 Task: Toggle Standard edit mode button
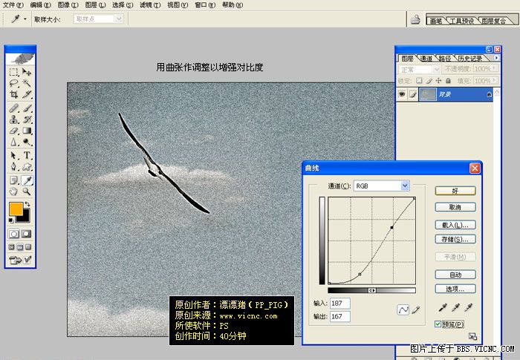13,234
